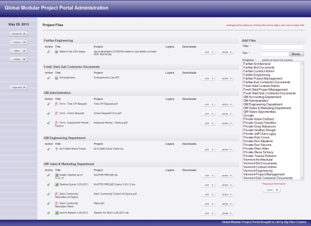The width and height of the screenshot is (311, 226).
Task: Toggle active status of Form - Check Request
Action: [49, 114]
